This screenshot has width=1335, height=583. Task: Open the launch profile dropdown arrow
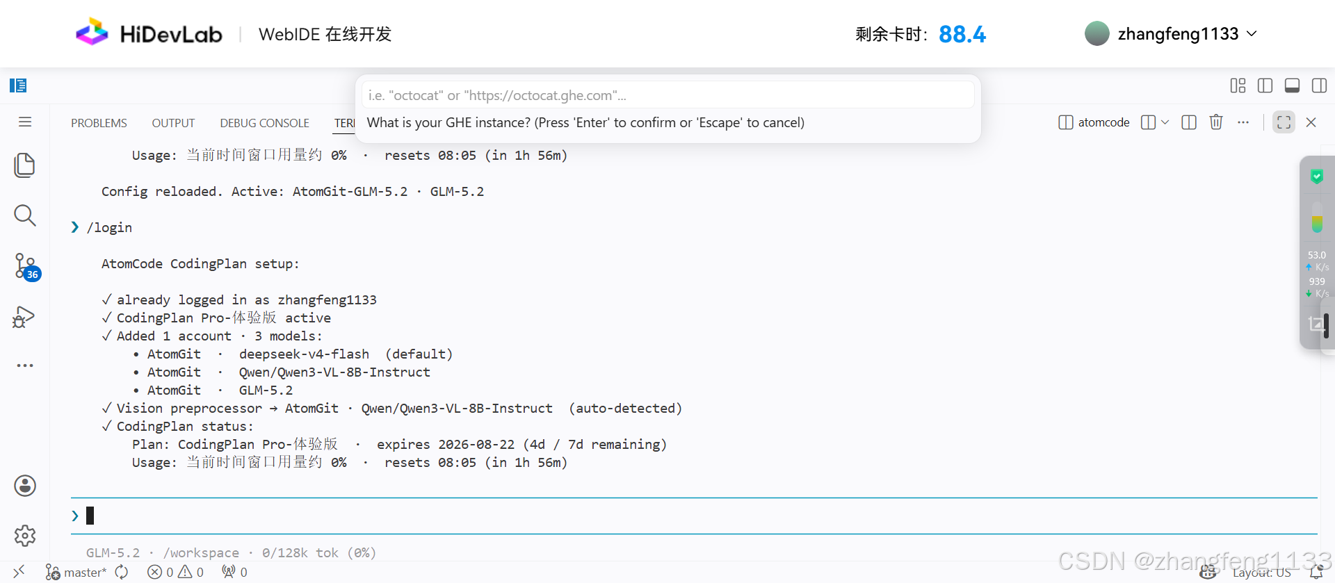point(1165,122)
